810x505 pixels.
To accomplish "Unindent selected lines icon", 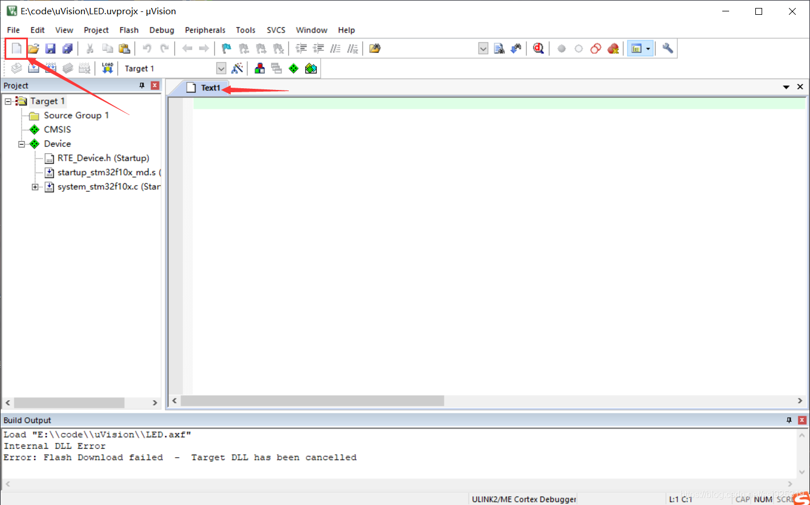I will [x=318, y=48].
